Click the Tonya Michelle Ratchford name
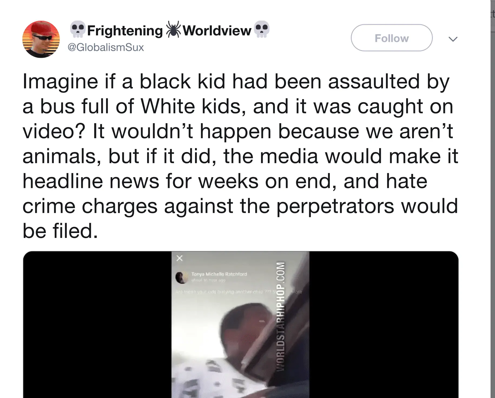 pos(219,274)
